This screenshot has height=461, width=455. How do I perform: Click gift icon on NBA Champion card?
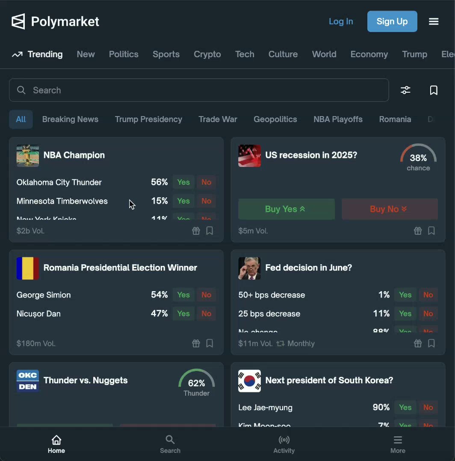tap(196, 231)
